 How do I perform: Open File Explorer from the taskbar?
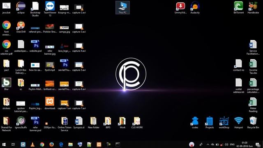(70, 144)
